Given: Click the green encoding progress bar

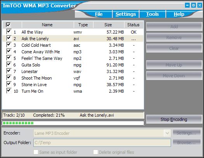Looking at the screenshot, I should point(73,123).
